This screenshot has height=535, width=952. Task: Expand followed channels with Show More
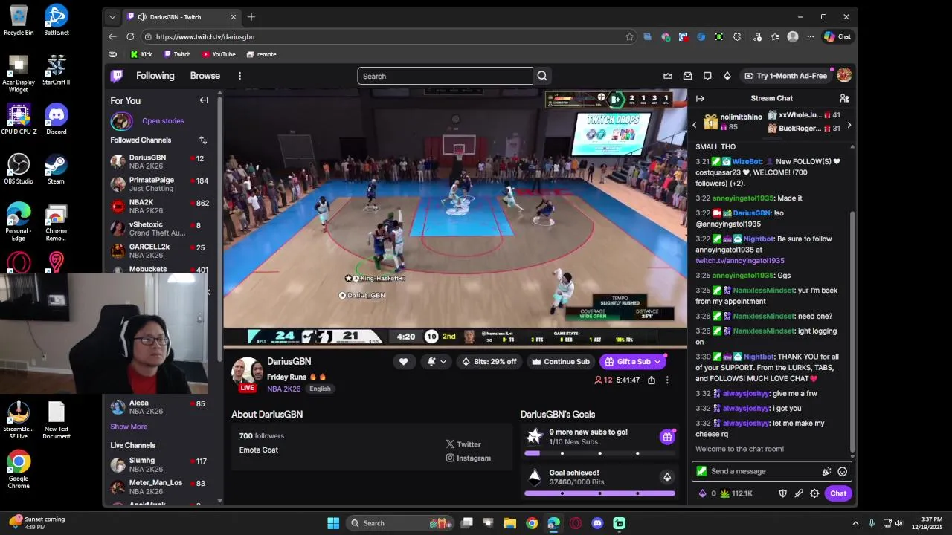tap(129, 427)
